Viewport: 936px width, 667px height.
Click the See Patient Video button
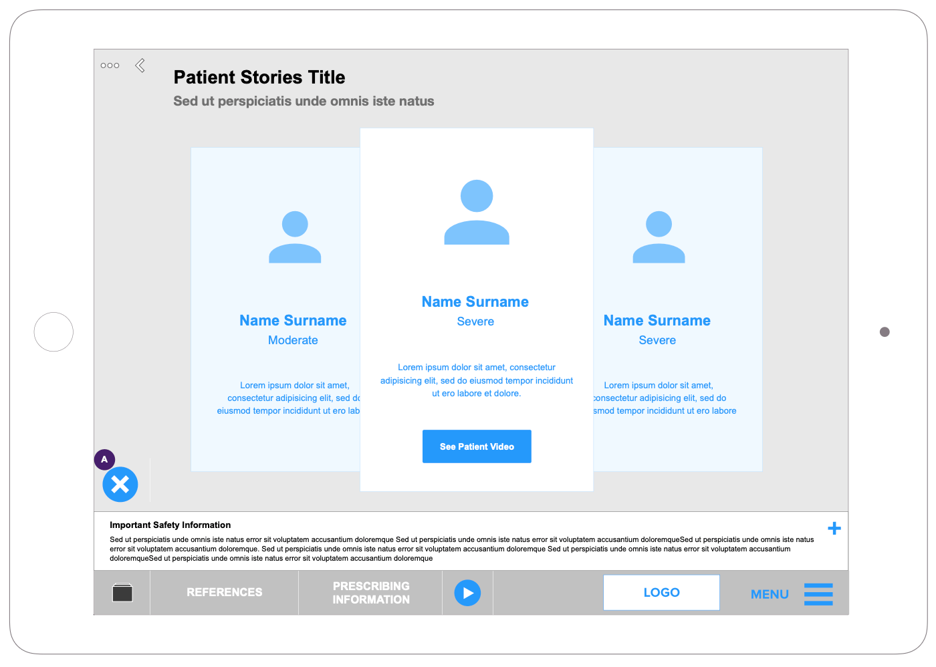(477, 446)
